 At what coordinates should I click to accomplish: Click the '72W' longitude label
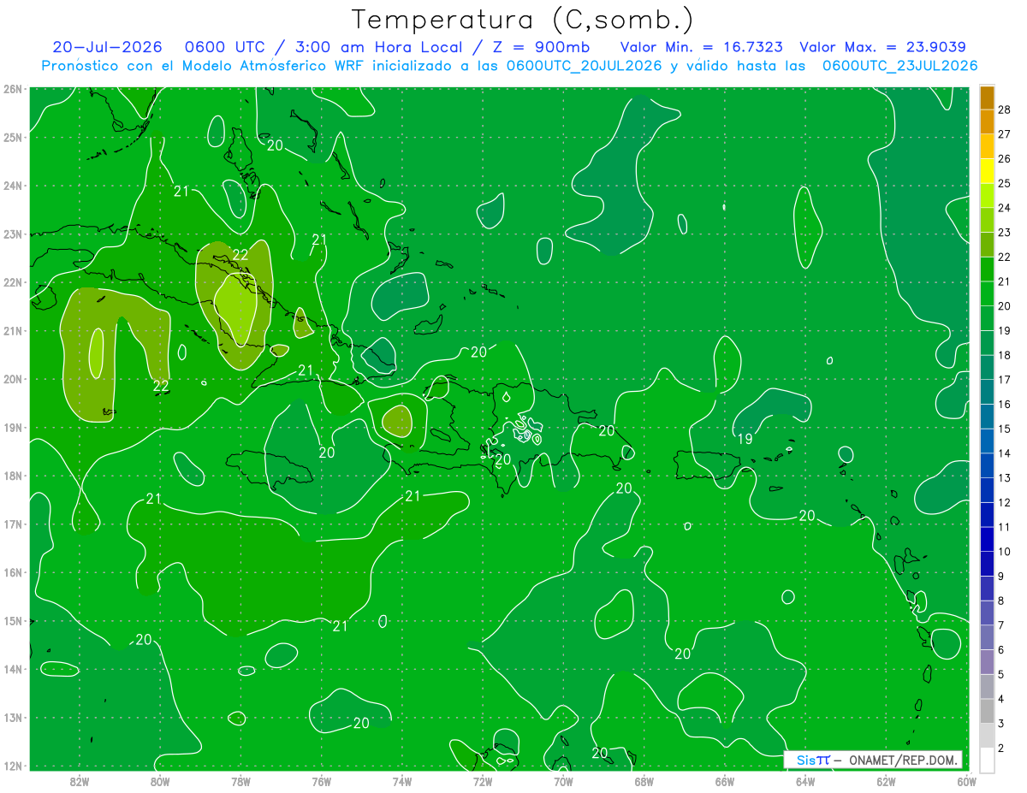pos(483,780)
